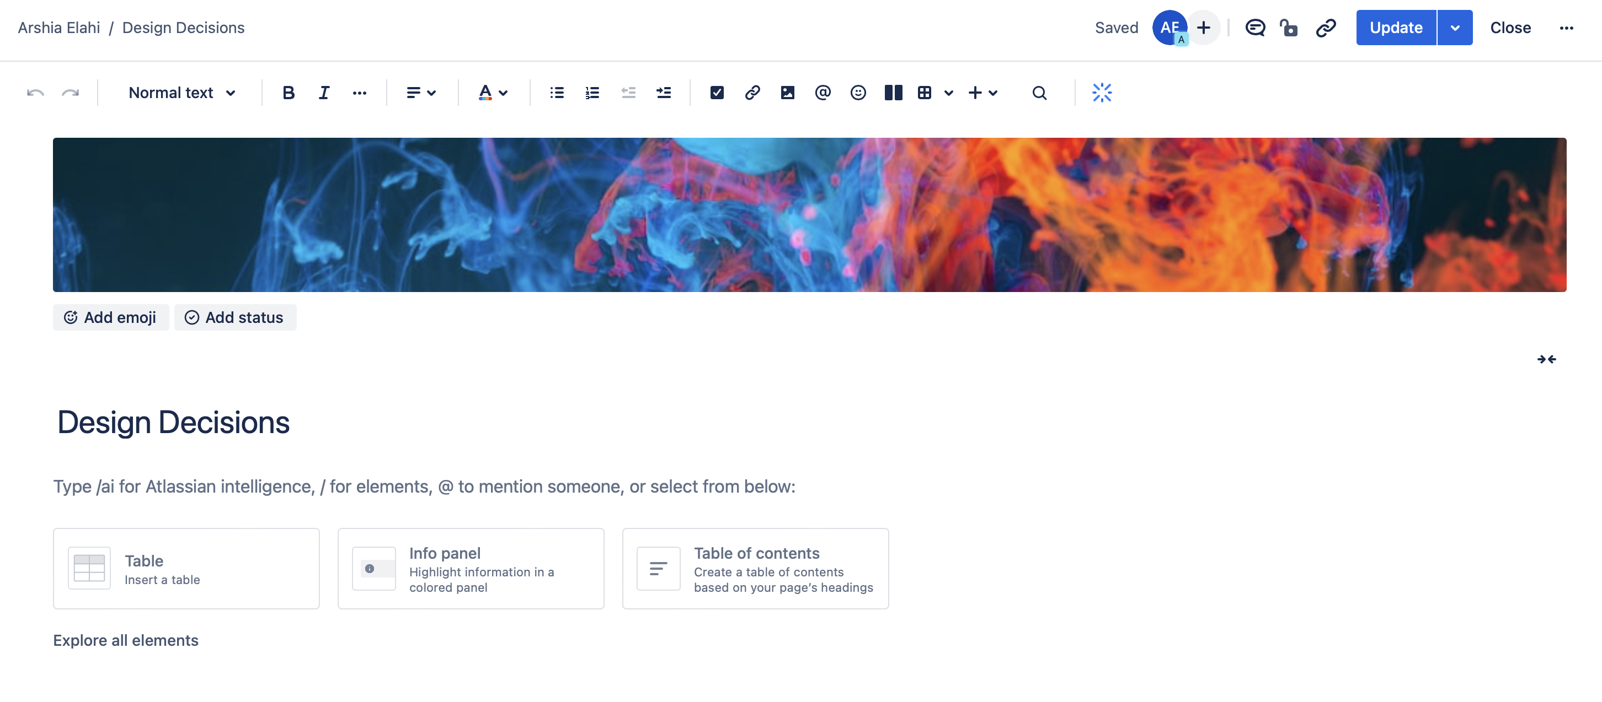Image resolution: width=1602 pixels, height=702 pixels.
Task: Close the editor
Action: (x=1510, y=28)
